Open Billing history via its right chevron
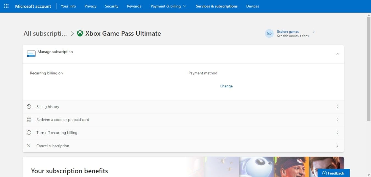 click(x=337, y=107)
